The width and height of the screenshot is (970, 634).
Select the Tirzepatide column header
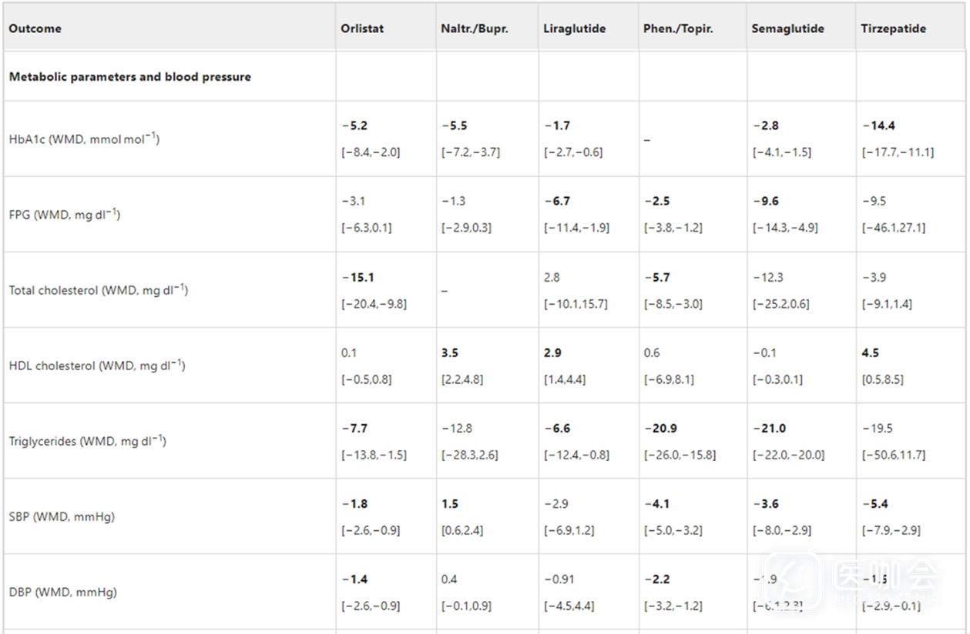click(x=893, y=28)
